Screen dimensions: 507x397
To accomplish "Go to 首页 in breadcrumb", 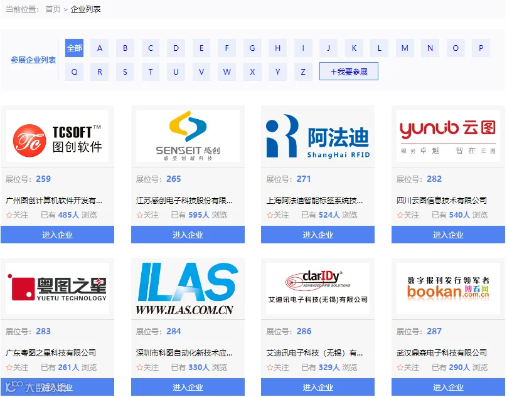I will pos(53,9).
